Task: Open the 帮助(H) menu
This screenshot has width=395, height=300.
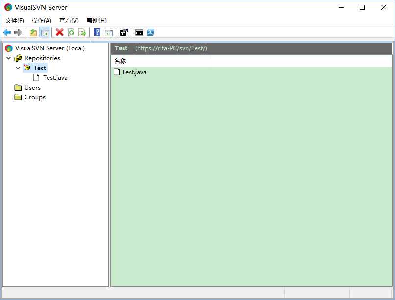Action: (97, 21)
